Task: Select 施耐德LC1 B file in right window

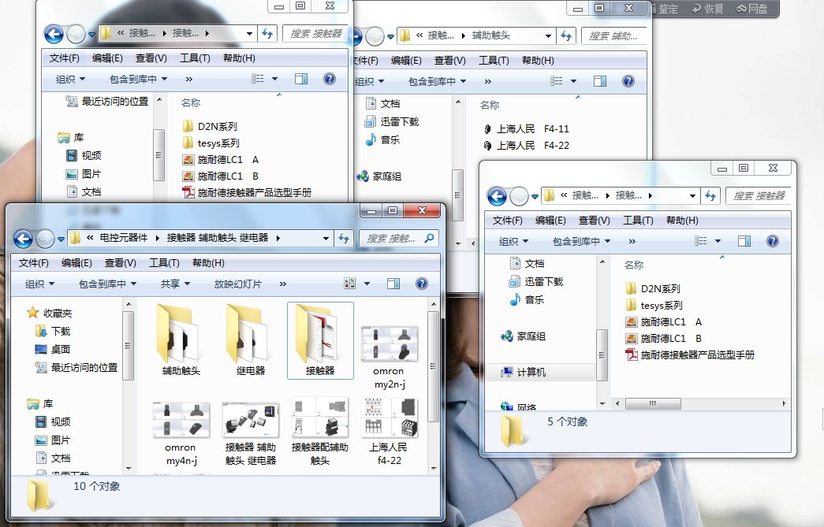Action: point(663,339)
